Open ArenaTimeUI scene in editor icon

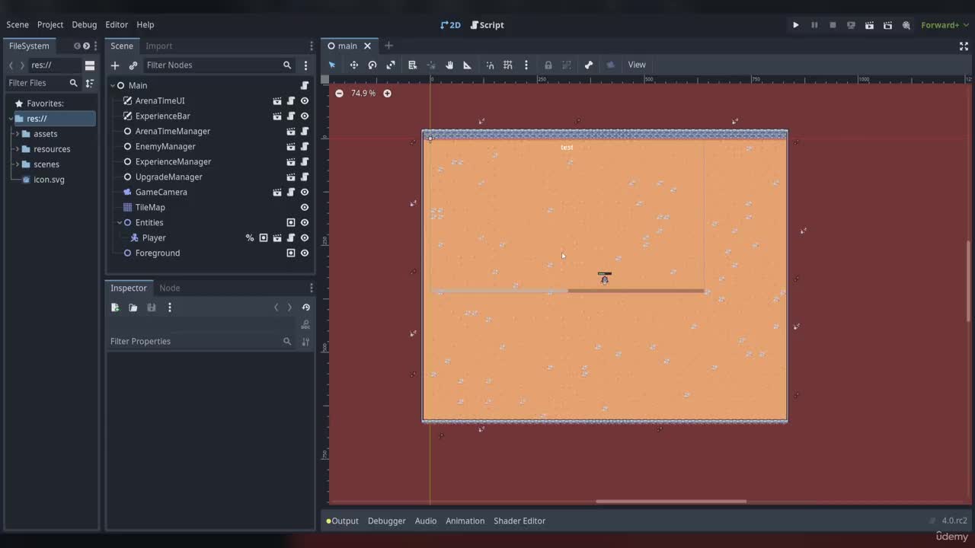tap(277, 100)
